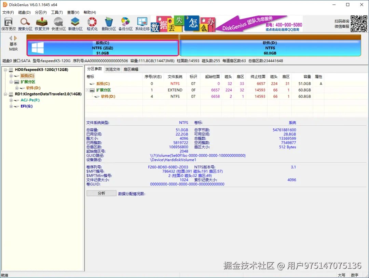Open the 分区(P) menu

[x=41, y=12]
